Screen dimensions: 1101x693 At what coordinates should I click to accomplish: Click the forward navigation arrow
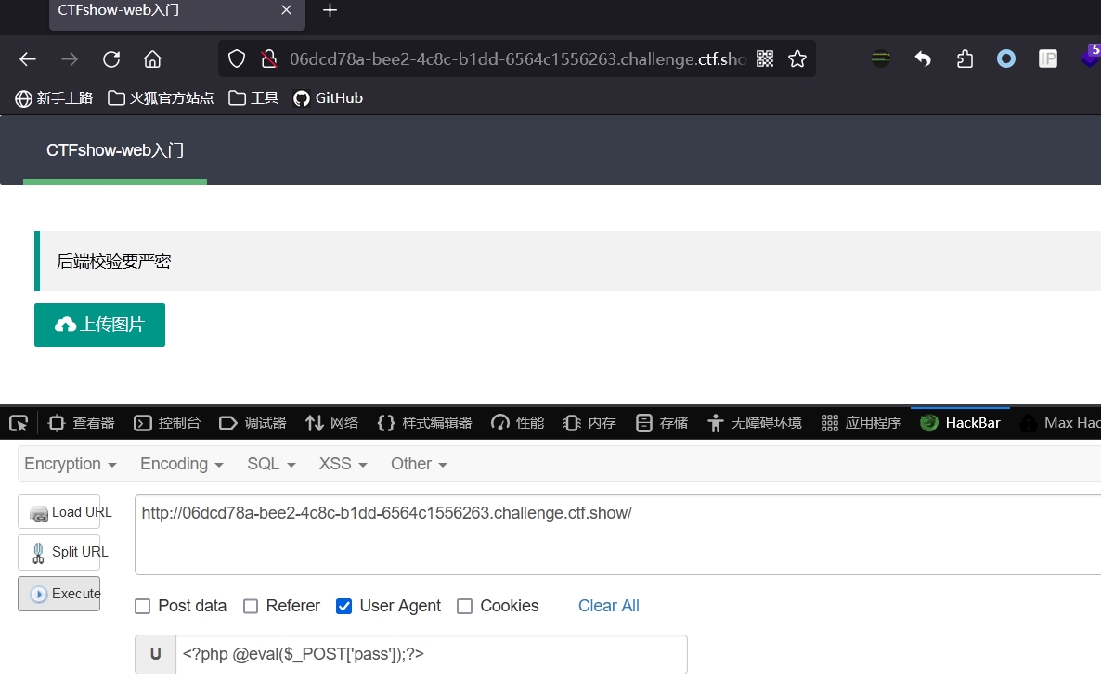70,59
